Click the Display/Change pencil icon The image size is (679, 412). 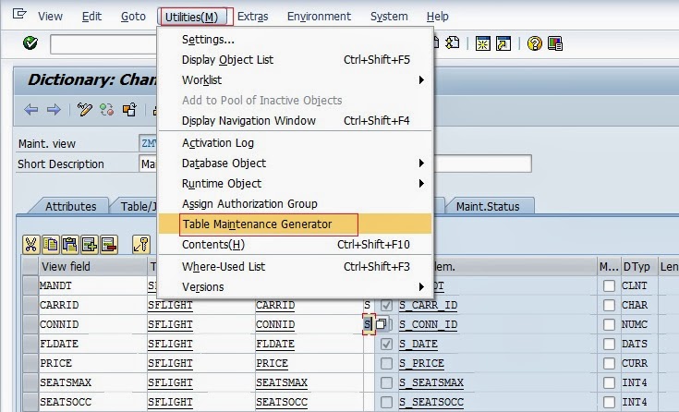click(85, 110)
